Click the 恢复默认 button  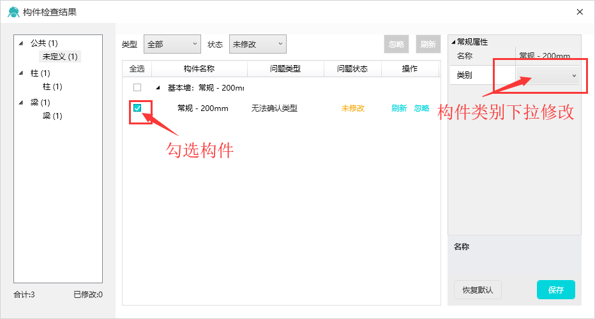click(x=478, y=290)
